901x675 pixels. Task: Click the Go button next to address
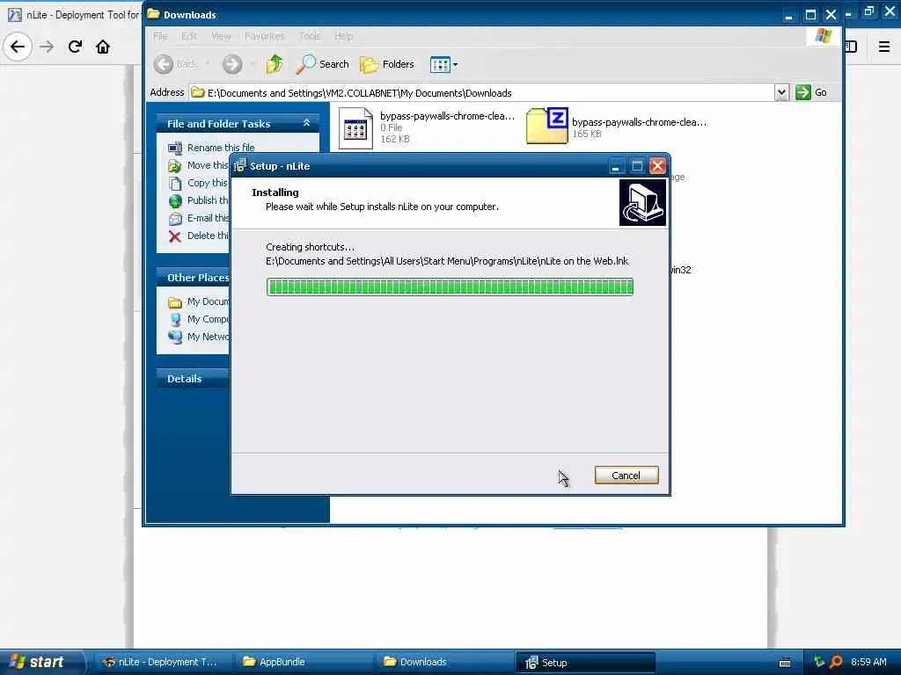[811, 92]
